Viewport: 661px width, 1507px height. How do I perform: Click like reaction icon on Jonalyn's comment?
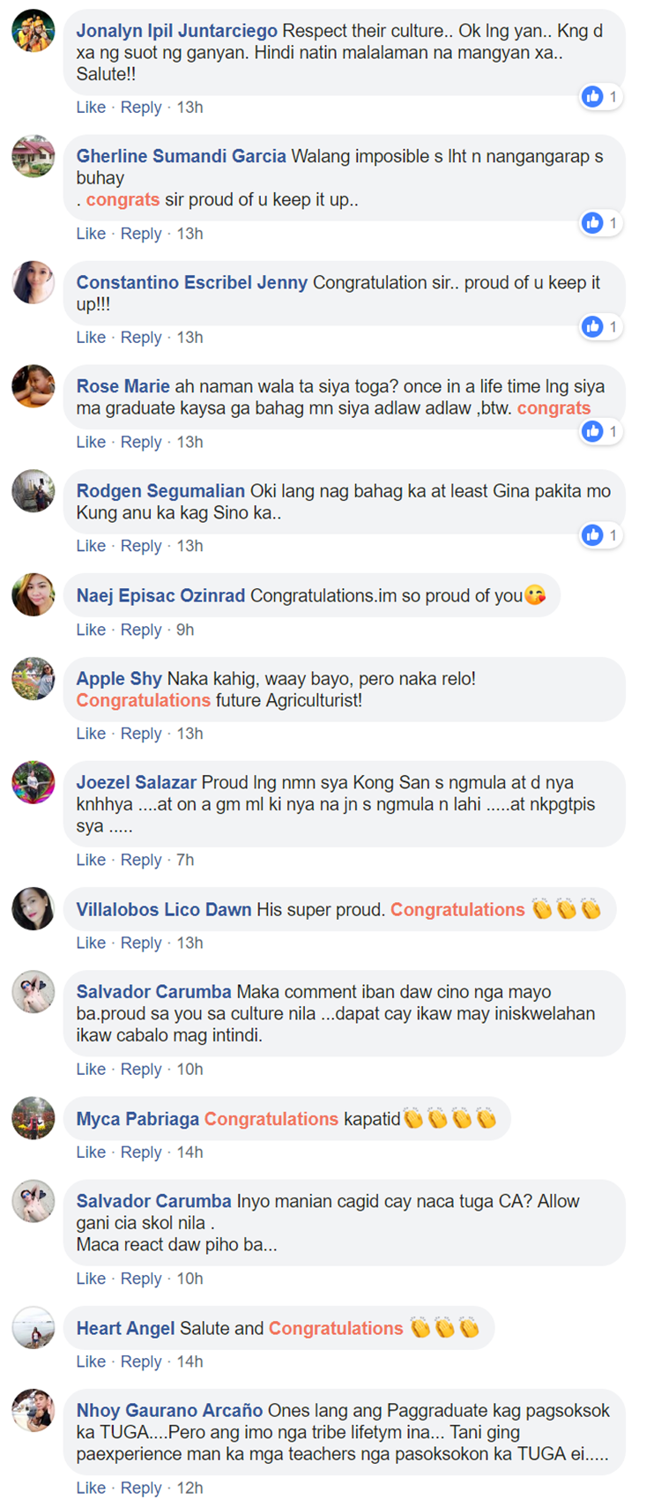tap(592, 97)
